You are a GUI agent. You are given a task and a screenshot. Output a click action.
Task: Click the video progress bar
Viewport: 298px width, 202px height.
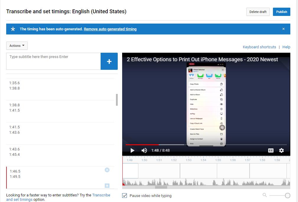(206, 145)
